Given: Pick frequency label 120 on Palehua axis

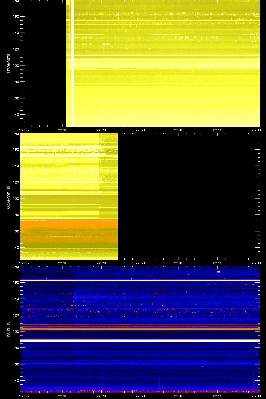Looking at the screenshot, I should point(16,315).
